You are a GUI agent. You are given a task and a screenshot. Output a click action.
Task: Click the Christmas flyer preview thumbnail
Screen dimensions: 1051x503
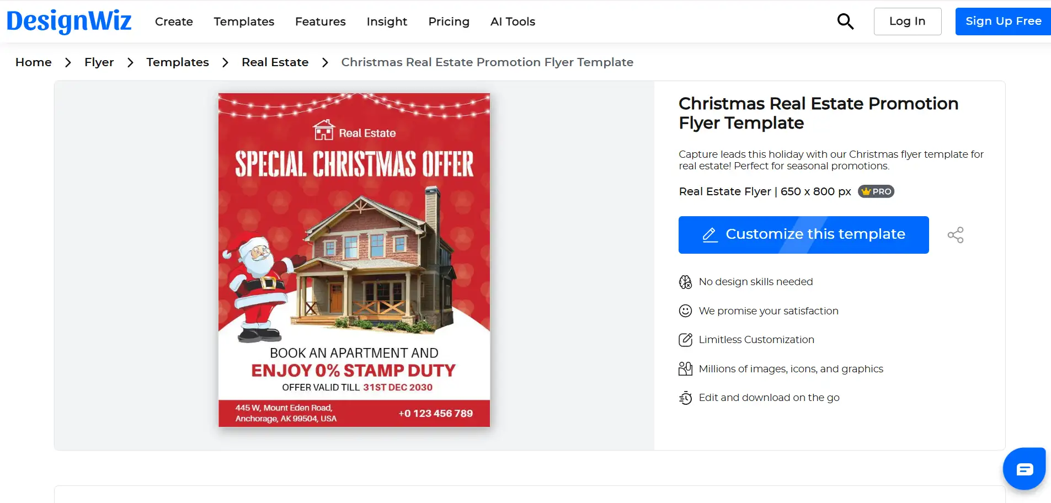354,260
